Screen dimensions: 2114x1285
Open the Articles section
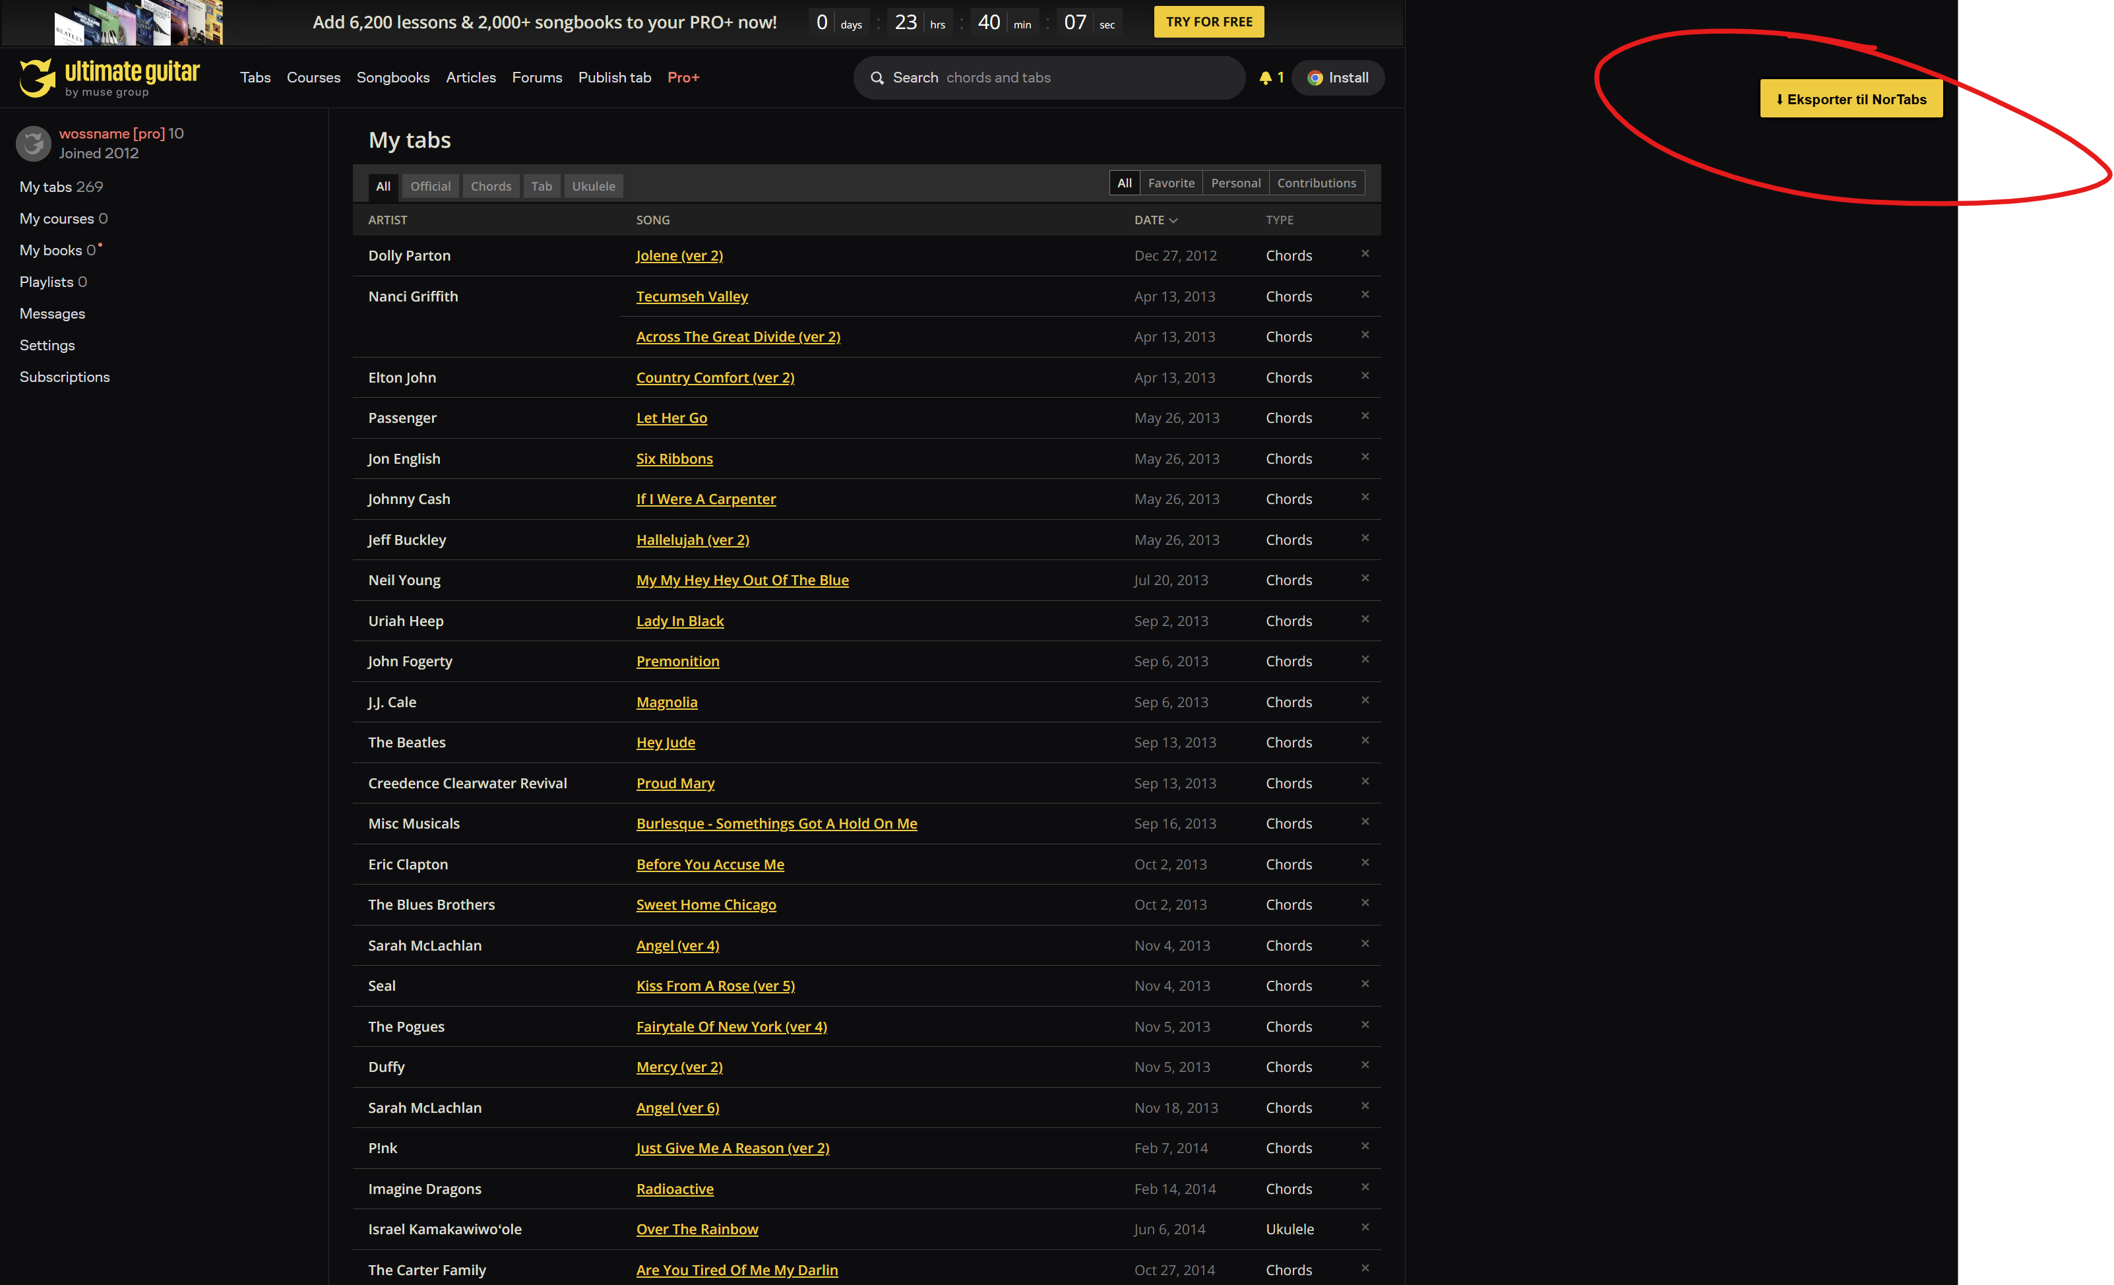coord(471,78)
